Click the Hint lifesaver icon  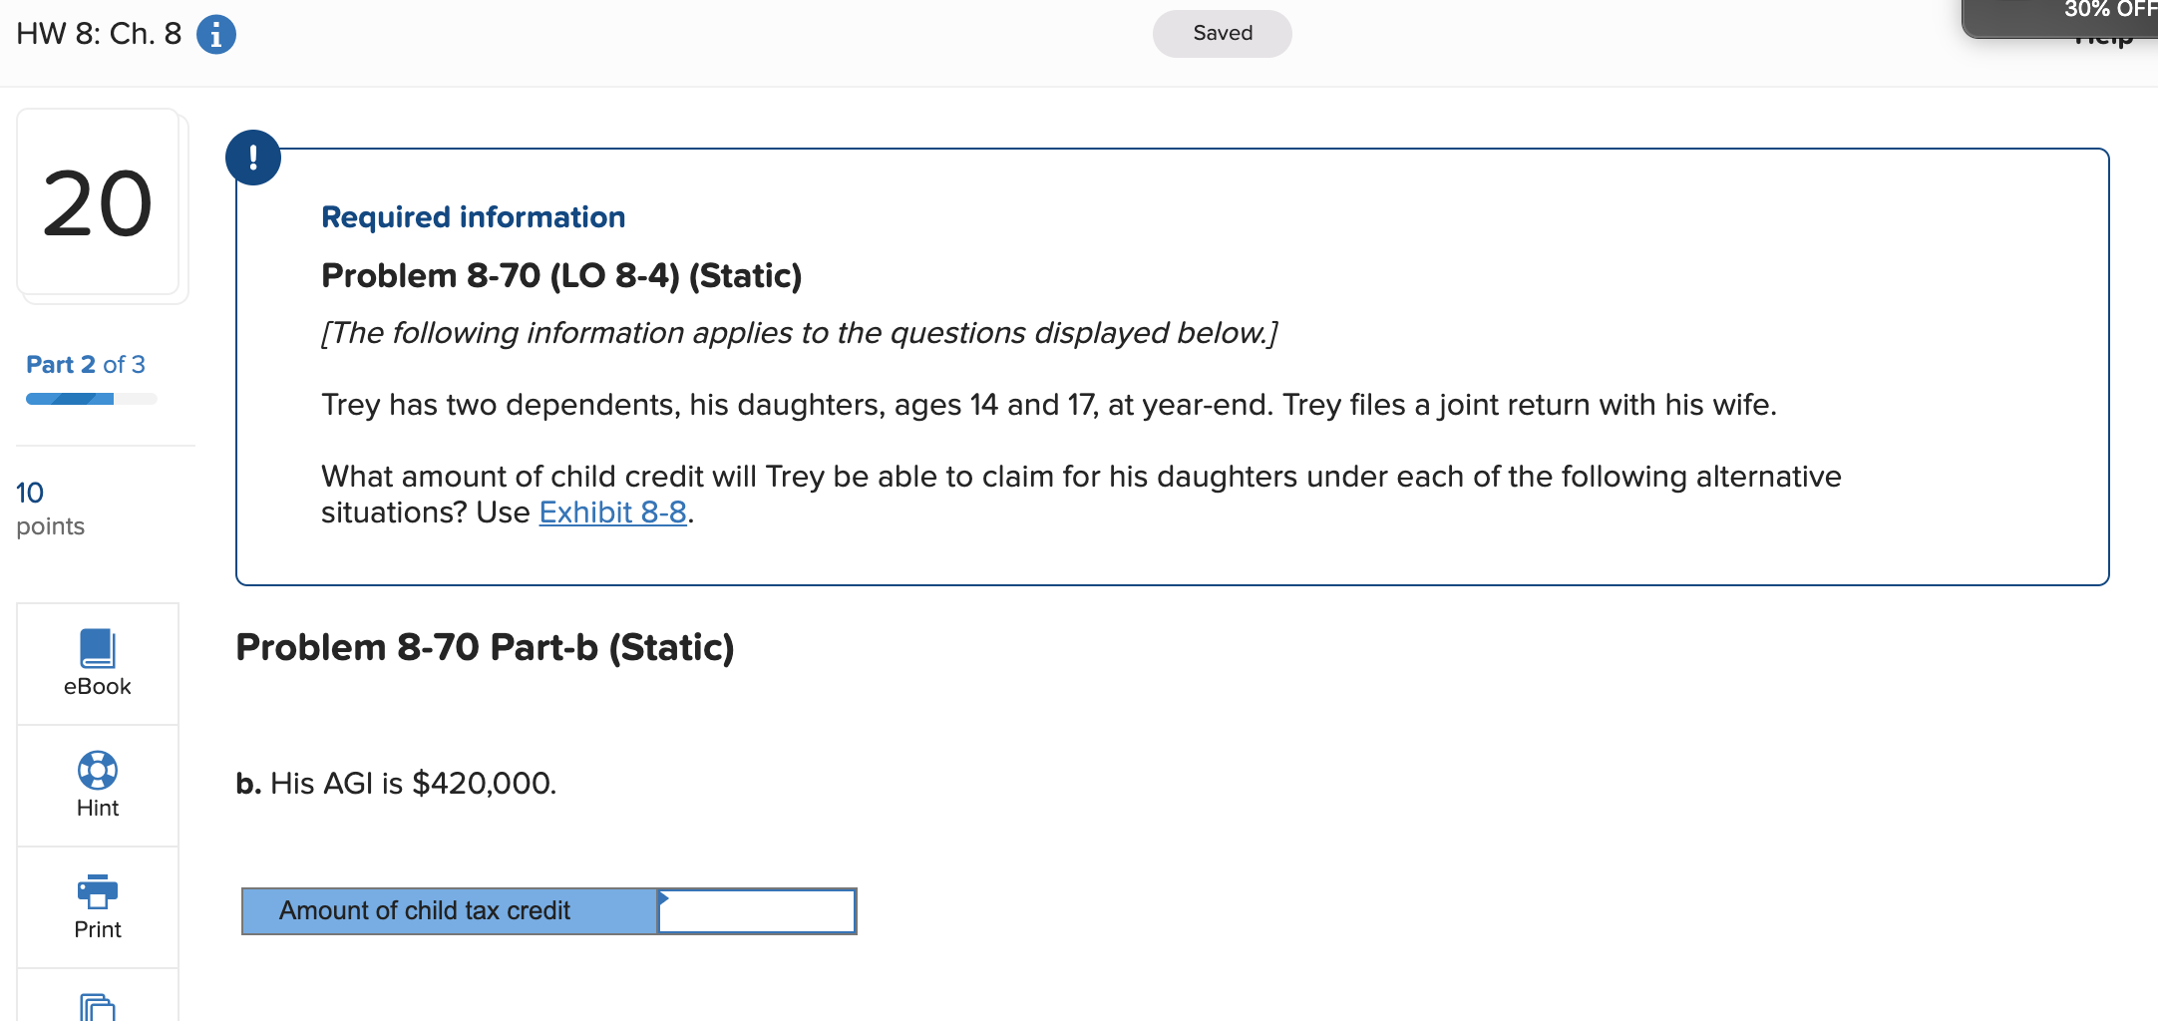click(x=96, y=771)
